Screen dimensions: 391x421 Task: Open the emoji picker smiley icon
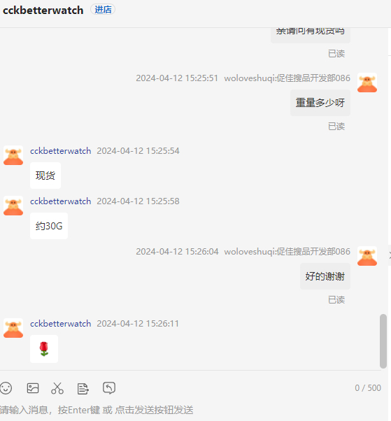[x=6, y=388]
